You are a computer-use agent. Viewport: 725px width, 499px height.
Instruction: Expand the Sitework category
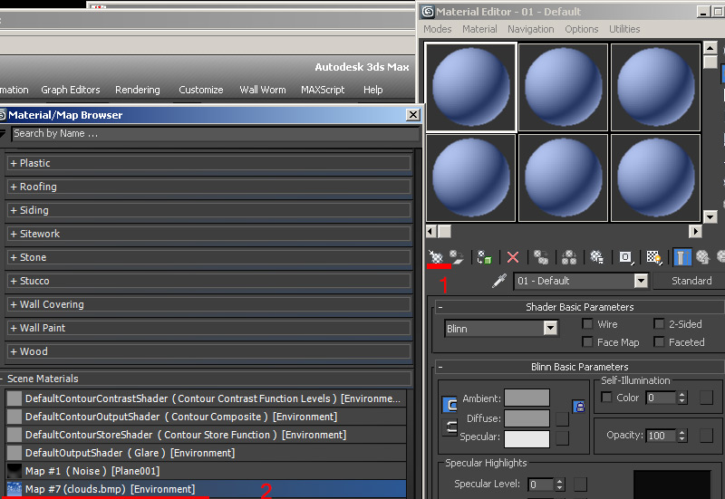(209, 234)
